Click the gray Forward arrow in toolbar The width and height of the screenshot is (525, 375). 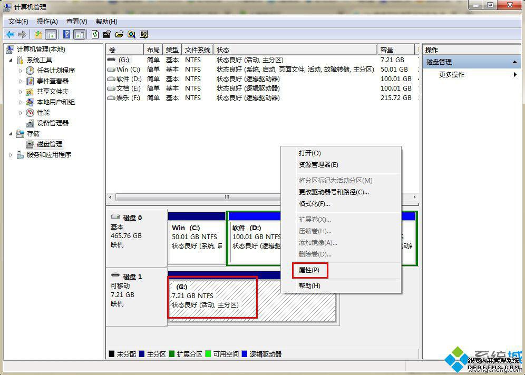coord(22,34)
